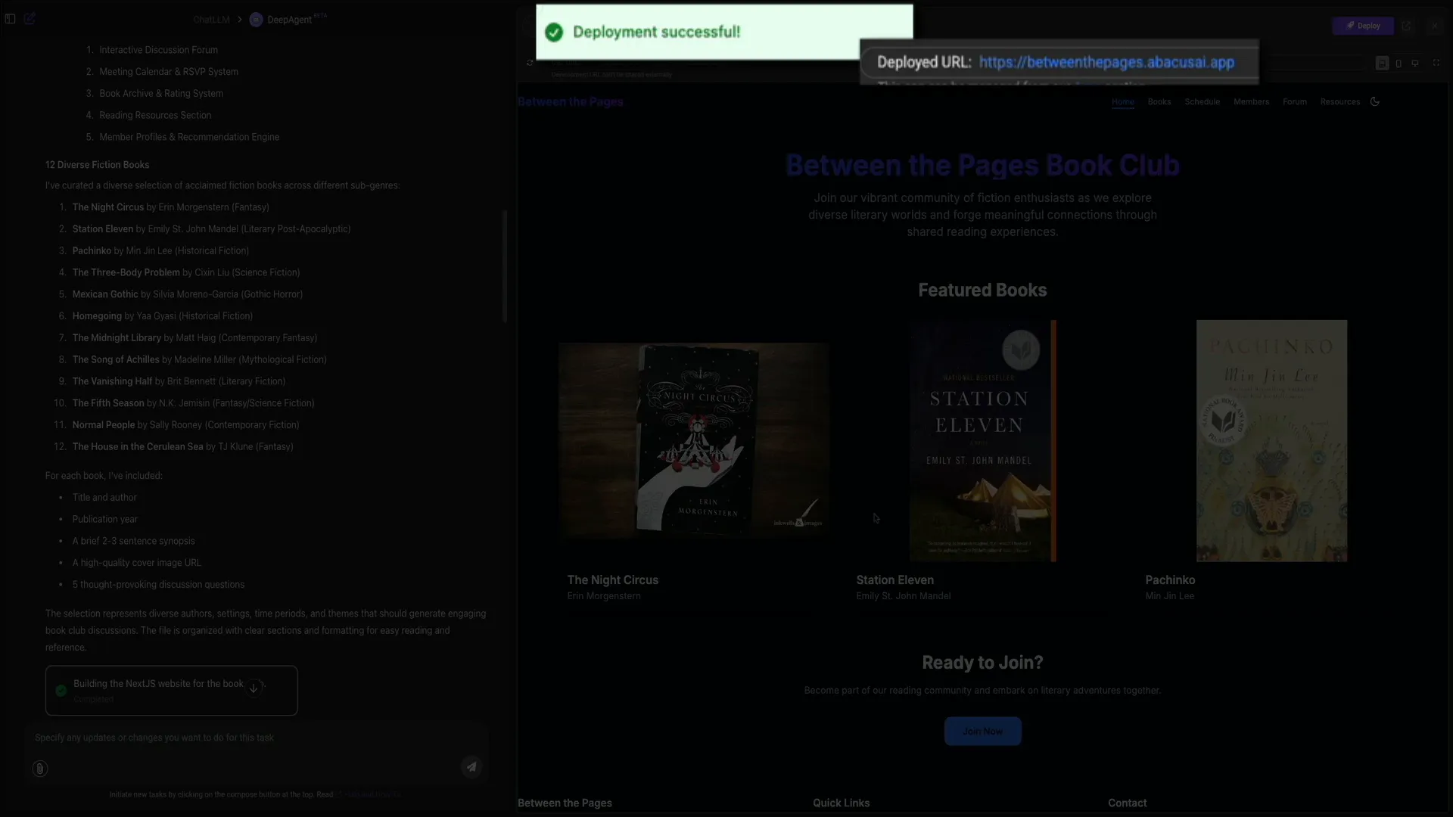This screenshot has height=817, width=1453.
Task: Click '12 Diverse Fiction Books' heading
Action: pos(97,165)
